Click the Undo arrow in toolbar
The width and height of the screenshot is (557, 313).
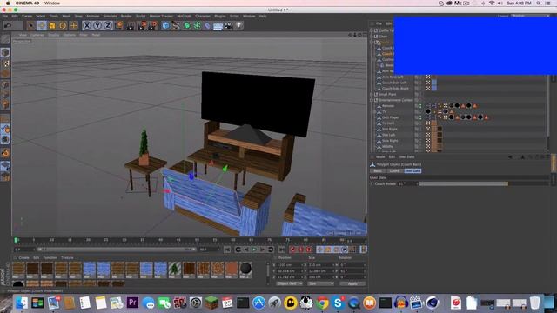click(x=8, y=25)
